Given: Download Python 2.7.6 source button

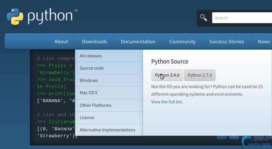Looking at the screenshot, I should click(200, 75).
